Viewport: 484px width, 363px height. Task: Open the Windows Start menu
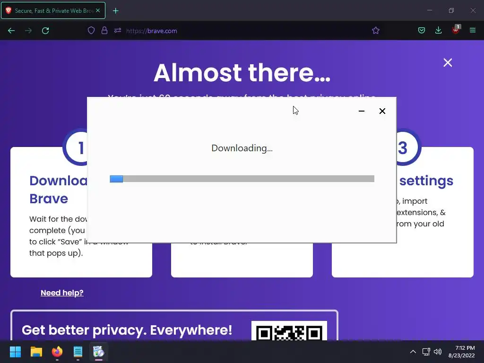[x=15, y=352]
